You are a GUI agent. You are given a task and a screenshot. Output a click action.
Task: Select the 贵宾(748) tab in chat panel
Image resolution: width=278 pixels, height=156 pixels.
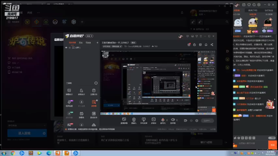[253, 10]
